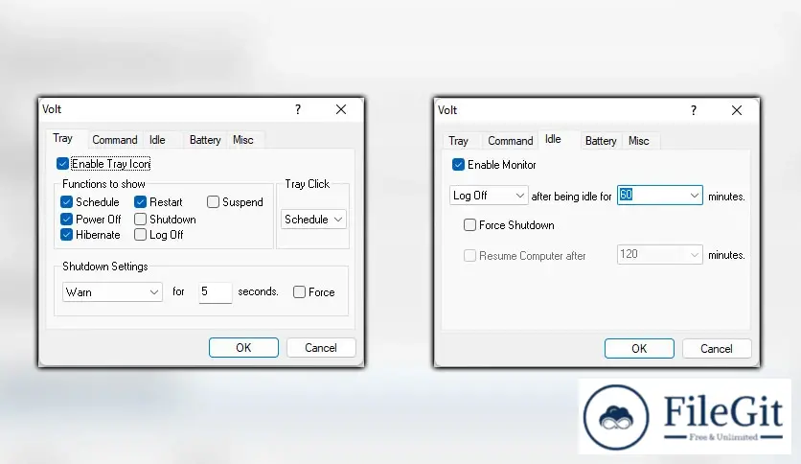801x464 pixels.
Task: Click the 'Shutdown Settings' group label
Action: [x=105, y=267]
